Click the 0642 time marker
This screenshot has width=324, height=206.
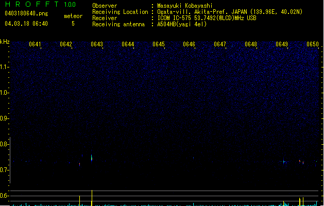[x=66, y=44]
